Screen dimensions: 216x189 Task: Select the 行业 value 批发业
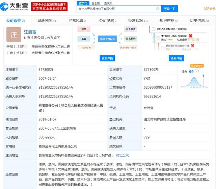click(148, 108)
